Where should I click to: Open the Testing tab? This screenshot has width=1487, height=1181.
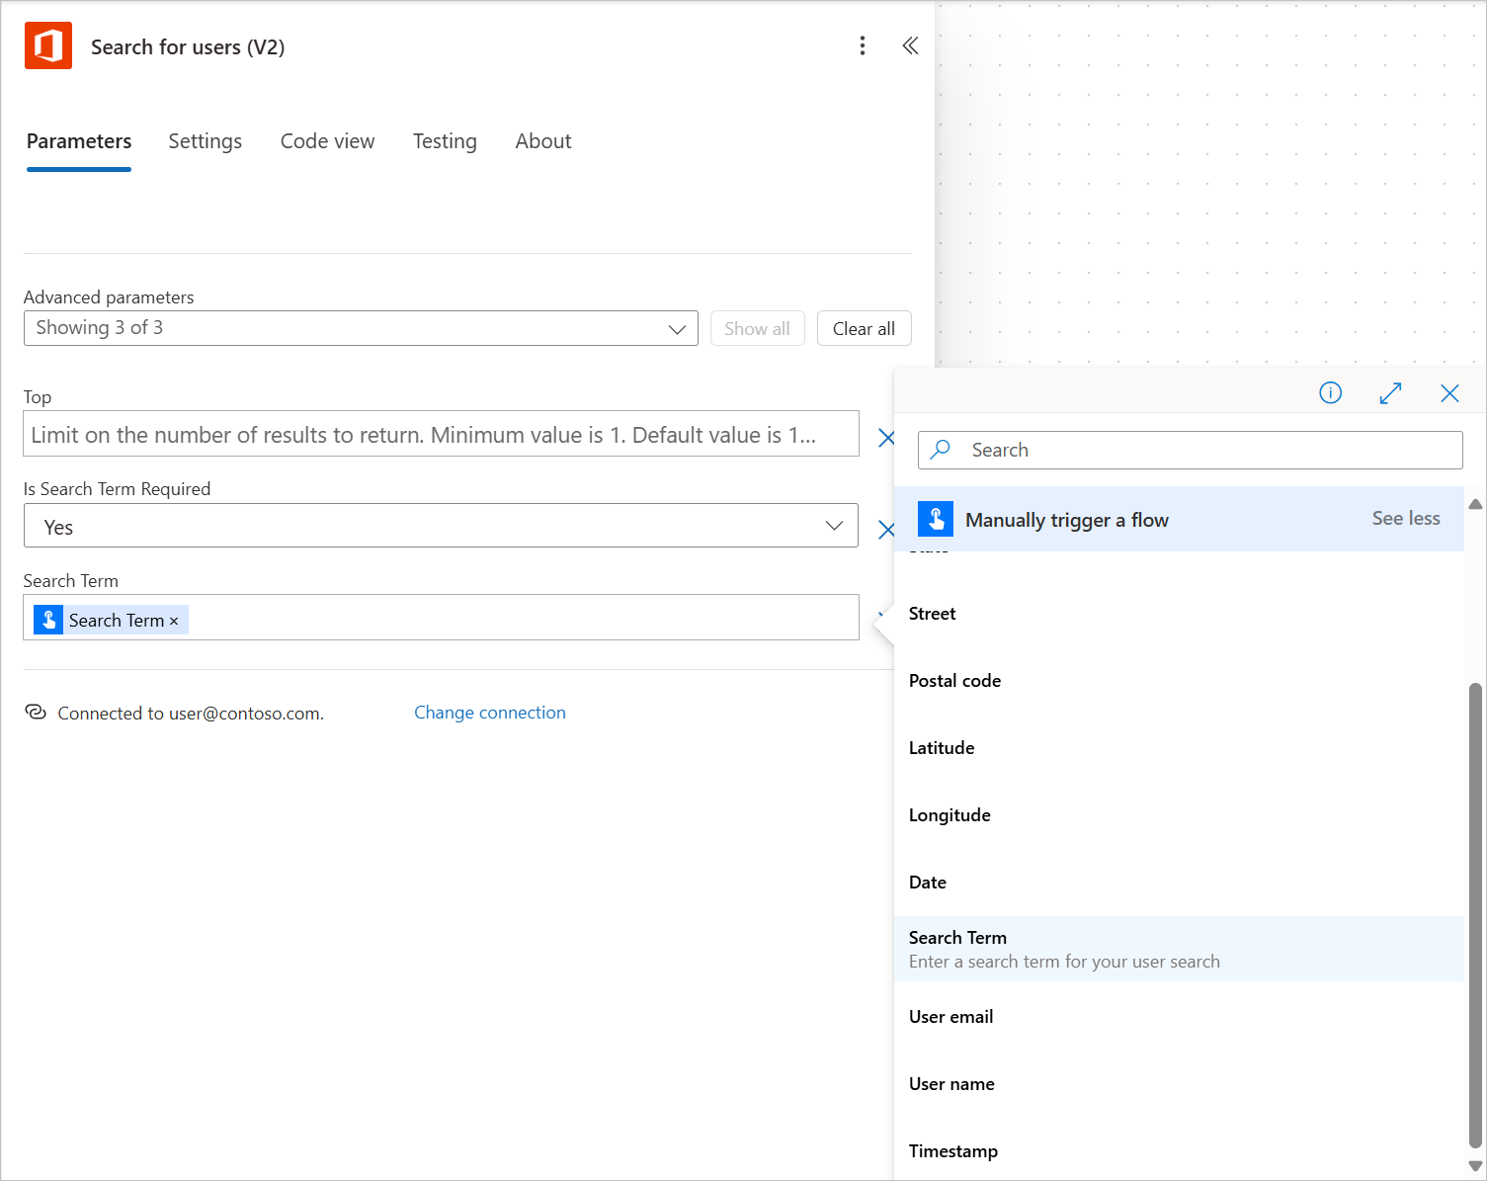(445, 141)
